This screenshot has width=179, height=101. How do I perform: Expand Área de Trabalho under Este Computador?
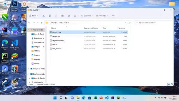29,78
